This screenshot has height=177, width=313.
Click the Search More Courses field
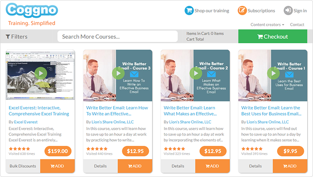coord(118,37)
